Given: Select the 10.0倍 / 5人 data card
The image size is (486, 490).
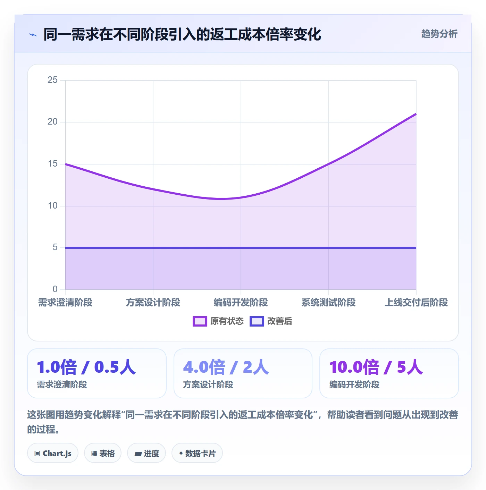Looking at the screenshot, I should coord(389,373).
